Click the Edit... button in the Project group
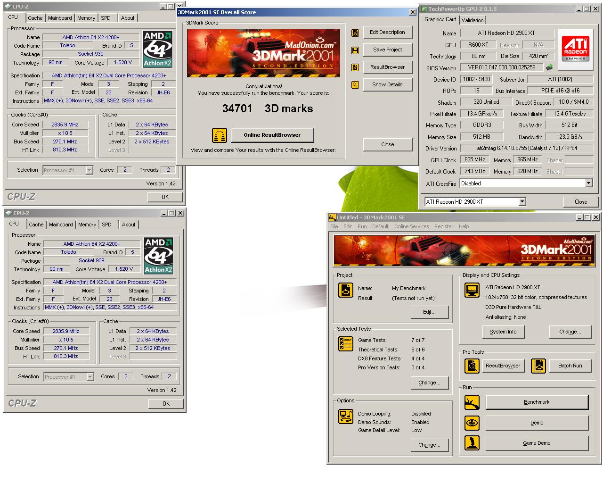The width and height of the screenshot is (603, 483). point(429,312)
